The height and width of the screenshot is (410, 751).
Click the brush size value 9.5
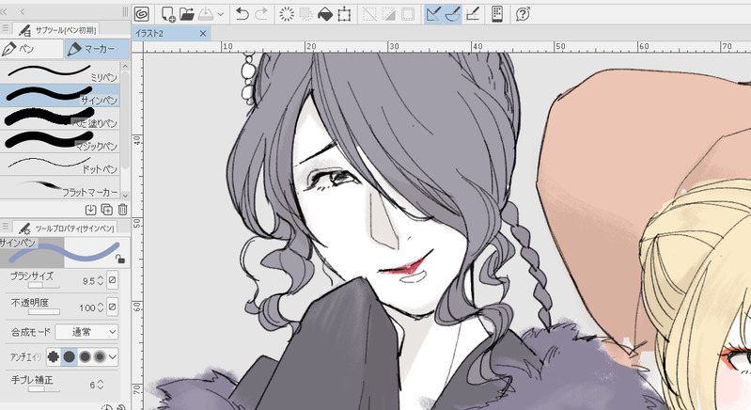(x=88, y=280)
